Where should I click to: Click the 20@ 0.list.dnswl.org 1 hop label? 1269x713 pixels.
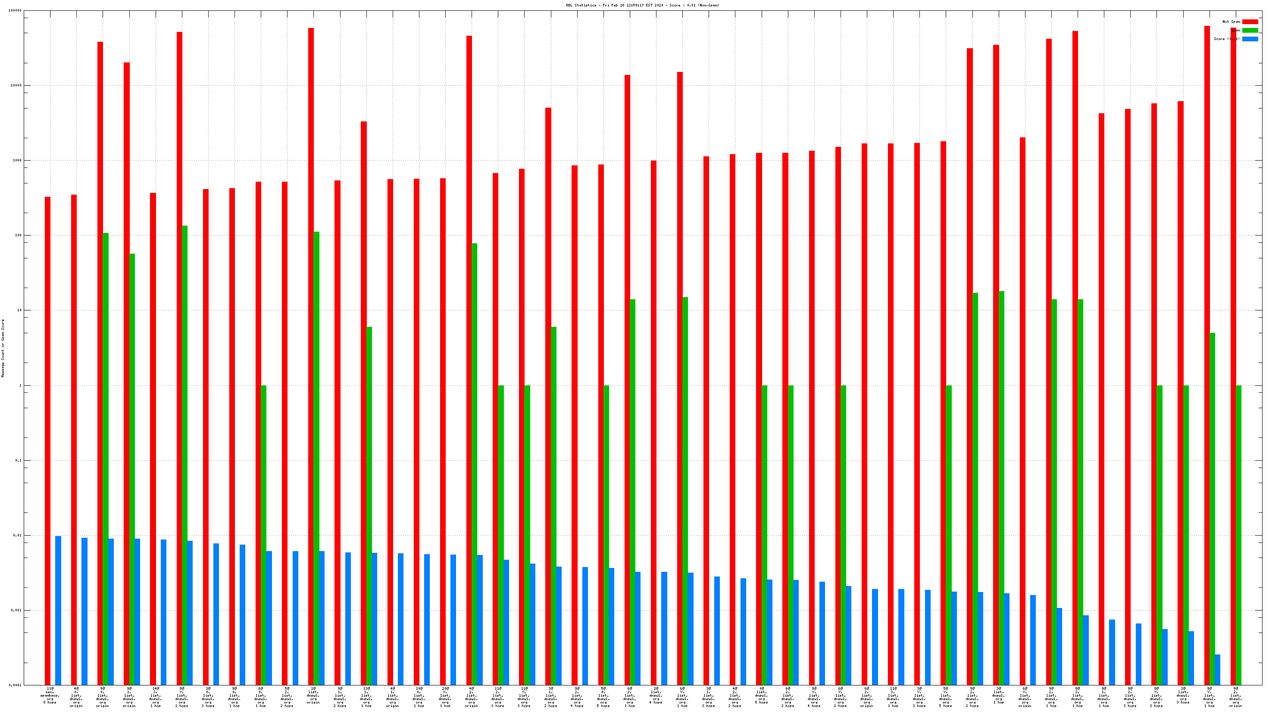pyautogui.click(x=419, y=697)
